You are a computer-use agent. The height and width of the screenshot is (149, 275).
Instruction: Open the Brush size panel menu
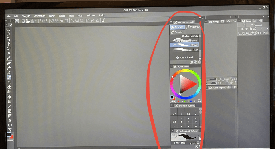coord(172,105)
